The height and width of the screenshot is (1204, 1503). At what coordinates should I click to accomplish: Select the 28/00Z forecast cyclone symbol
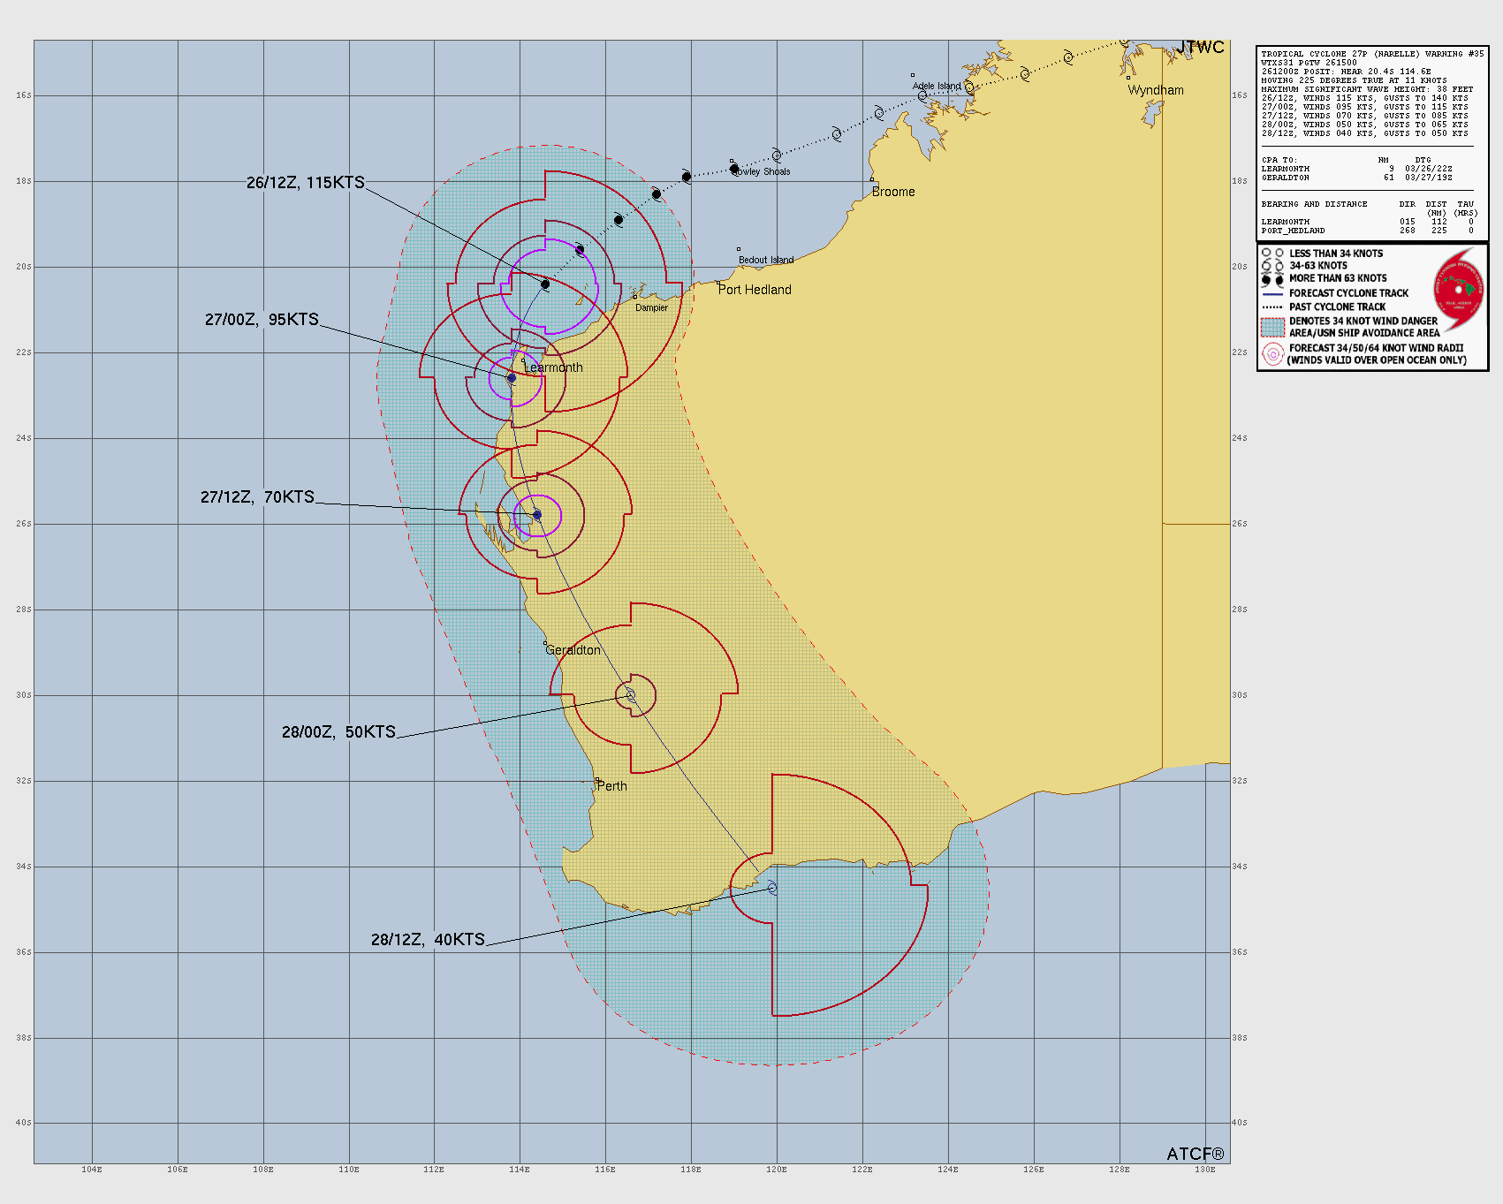631,695
